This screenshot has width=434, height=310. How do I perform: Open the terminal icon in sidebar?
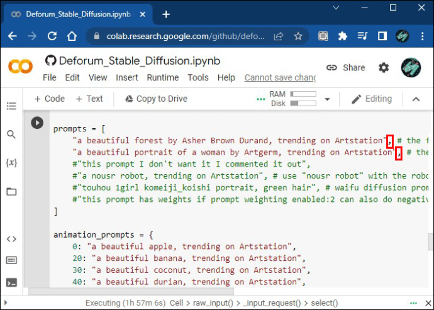point(11,282)
